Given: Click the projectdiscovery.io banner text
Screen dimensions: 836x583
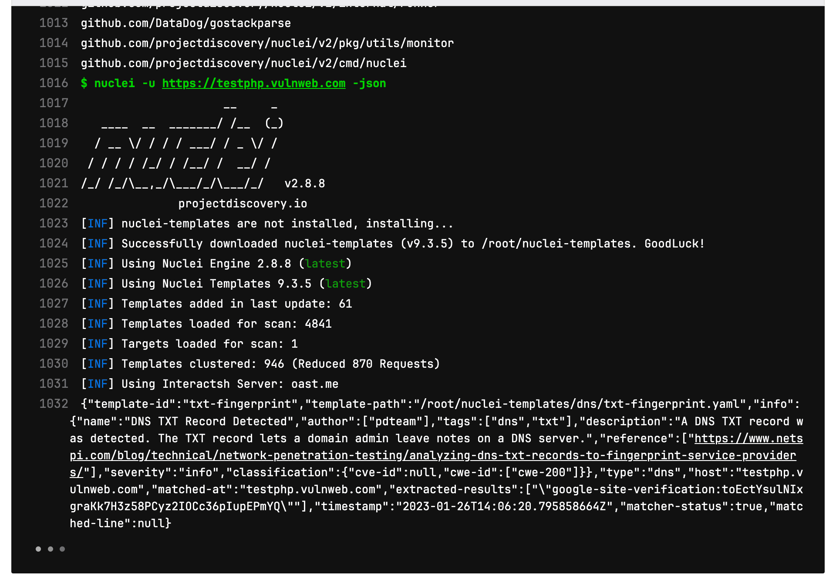Looking at the screenshot, I should coord(243,203).
